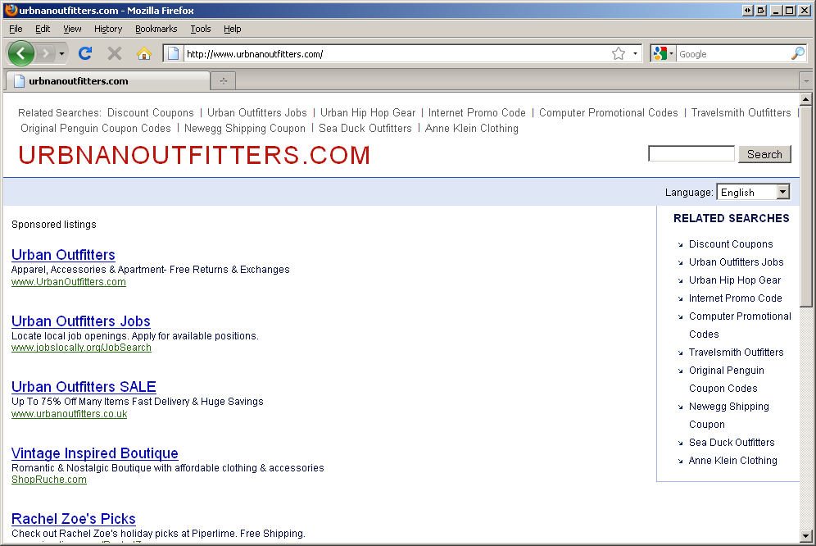Open the Bookmarks menu

(x=156, y=29)
